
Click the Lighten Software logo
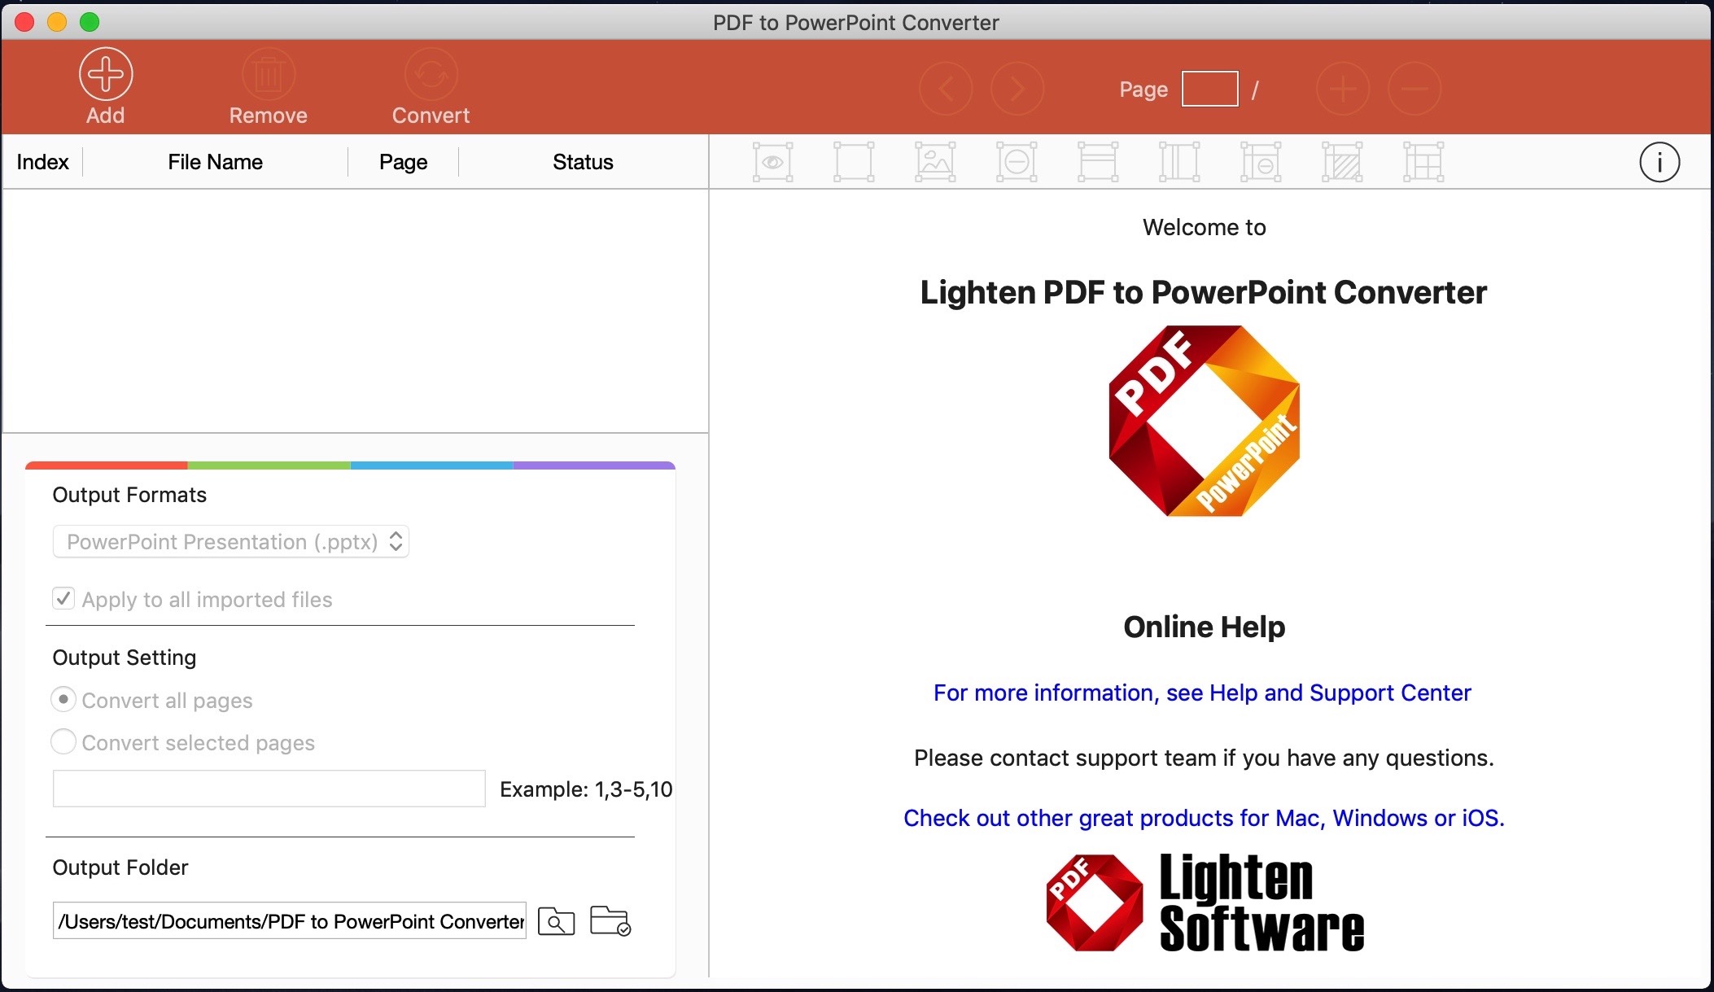coord(1205,902)
